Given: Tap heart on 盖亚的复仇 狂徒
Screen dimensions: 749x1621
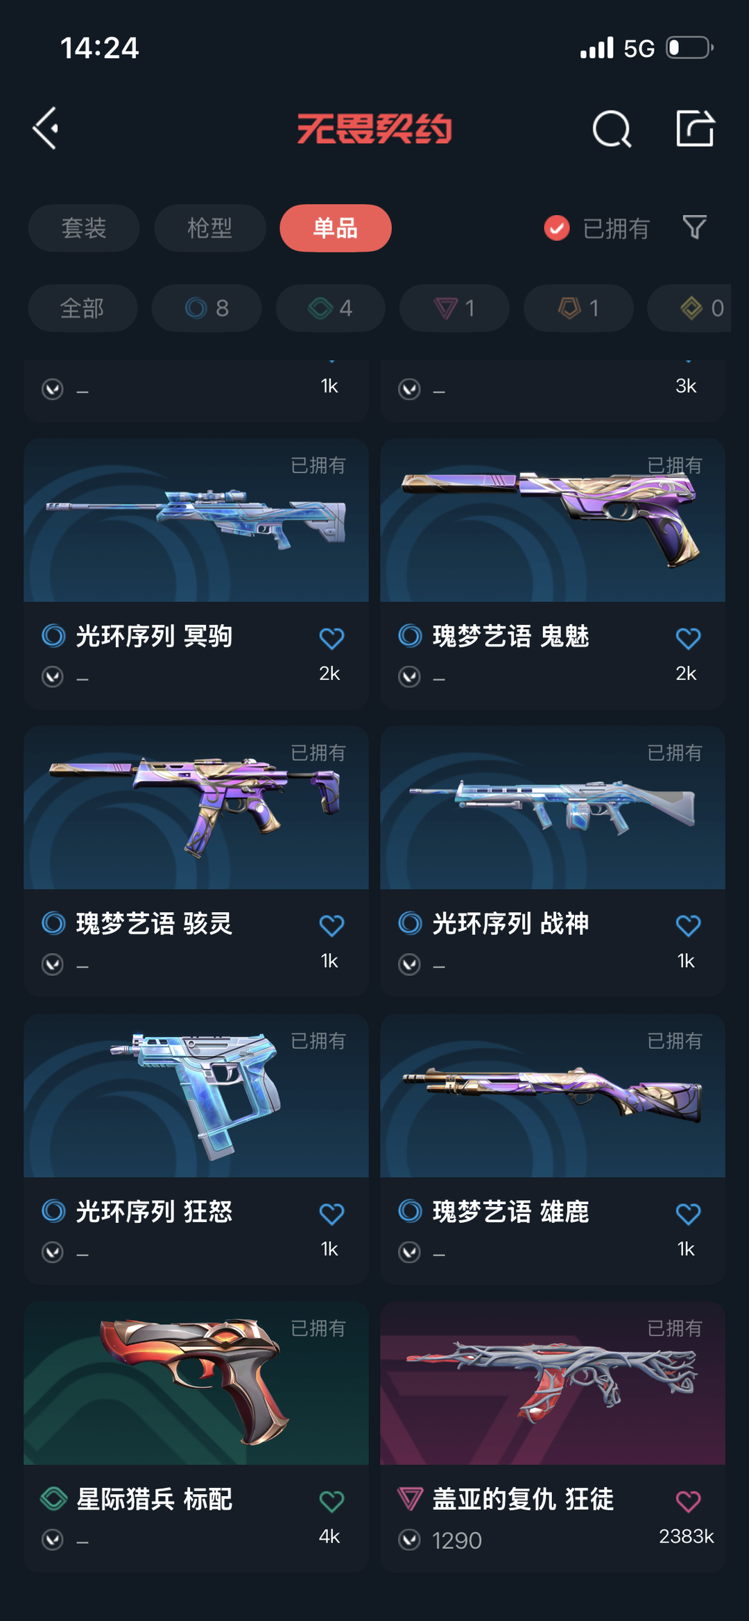Looking at the screenshot, I should point(688,1502).
